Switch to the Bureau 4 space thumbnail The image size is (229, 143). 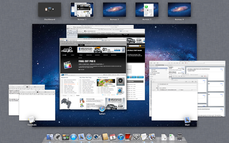click(179, 10)
